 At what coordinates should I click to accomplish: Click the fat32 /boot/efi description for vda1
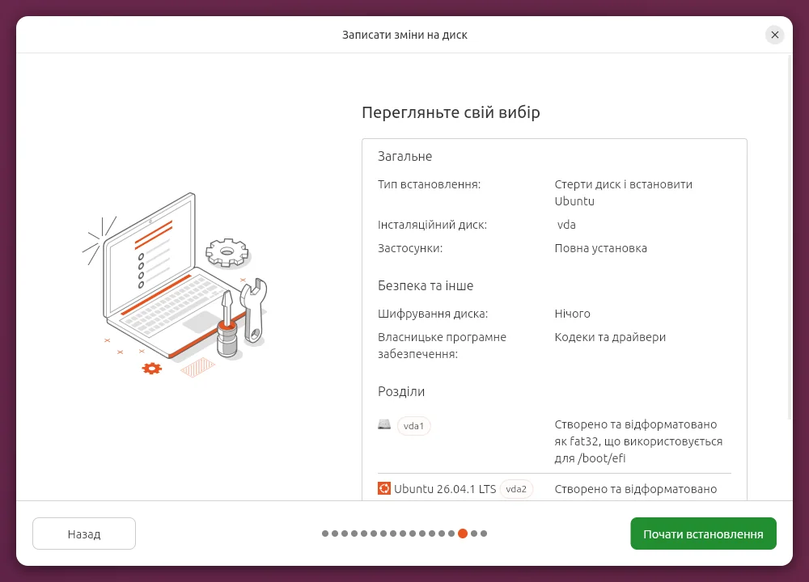[x=639, y=441]
